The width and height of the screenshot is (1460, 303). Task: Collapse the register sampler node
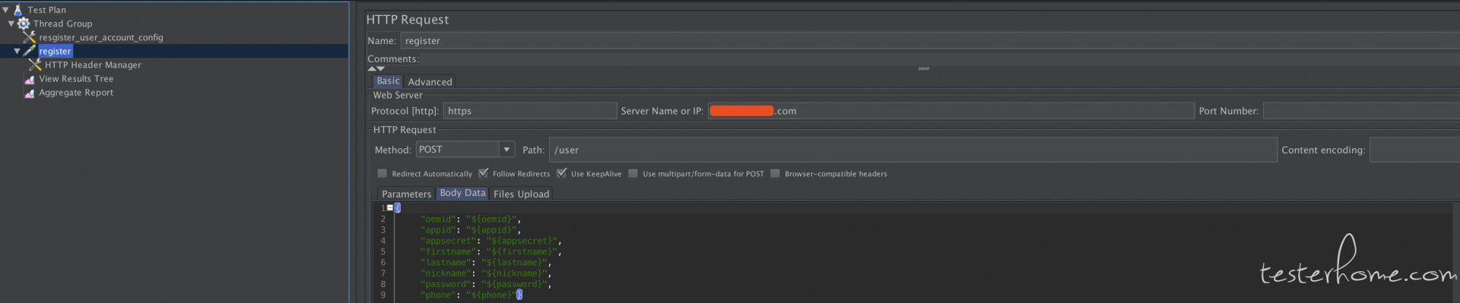pos(17,51)
